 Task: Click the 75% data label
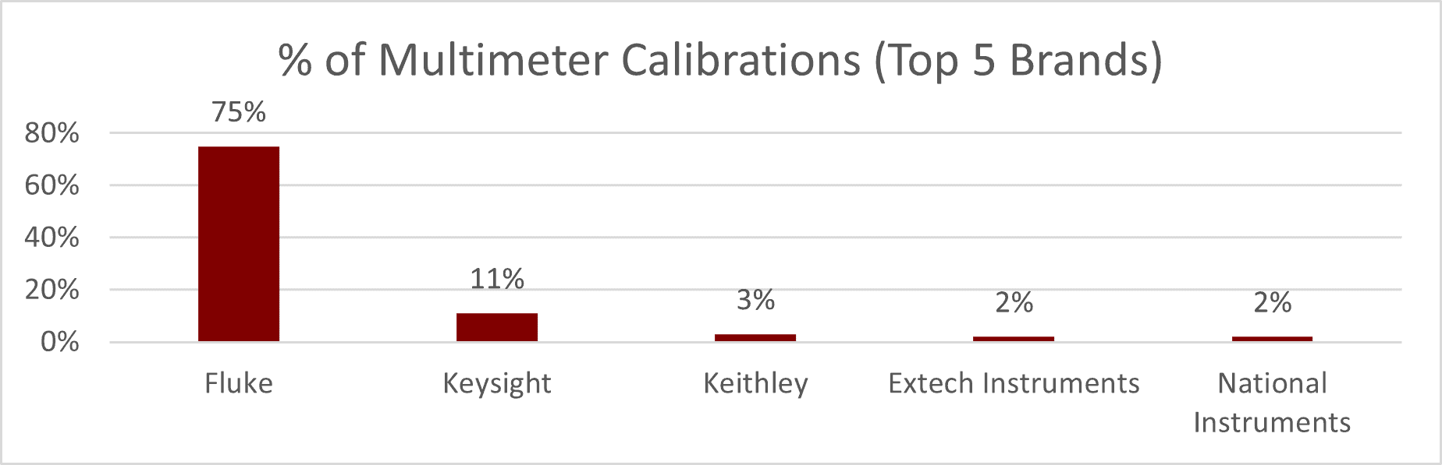click(x=239, y=113)
